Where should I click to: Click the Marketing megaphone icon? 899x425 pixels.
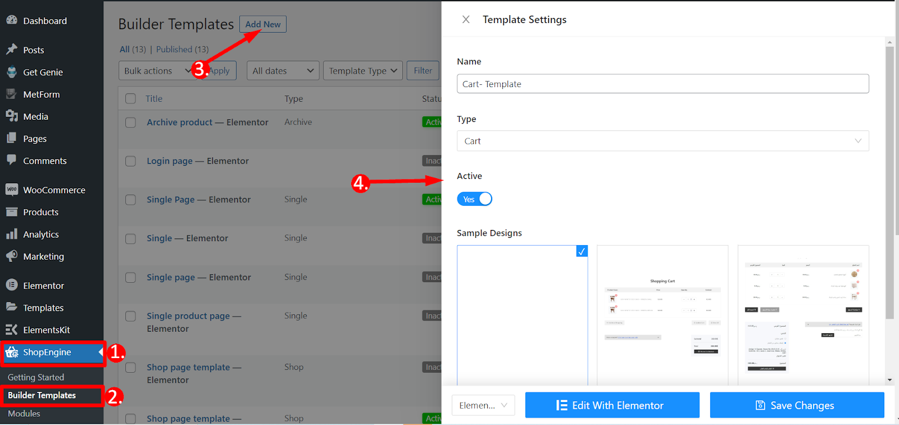(12, 256)
